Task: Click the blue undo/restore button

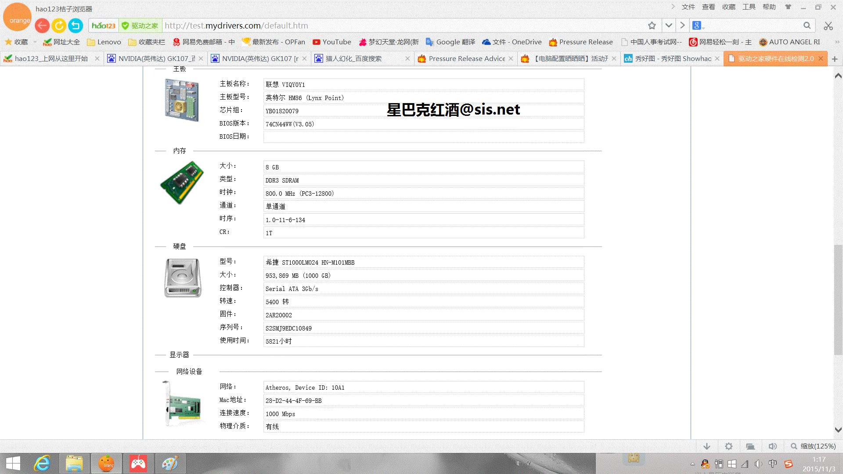Action: pos(76,26)
